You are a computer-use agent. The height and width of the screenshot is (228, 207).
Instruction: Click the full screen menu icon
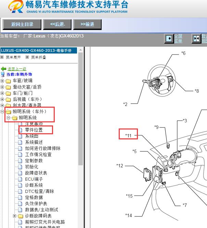[x=169, y=39]
